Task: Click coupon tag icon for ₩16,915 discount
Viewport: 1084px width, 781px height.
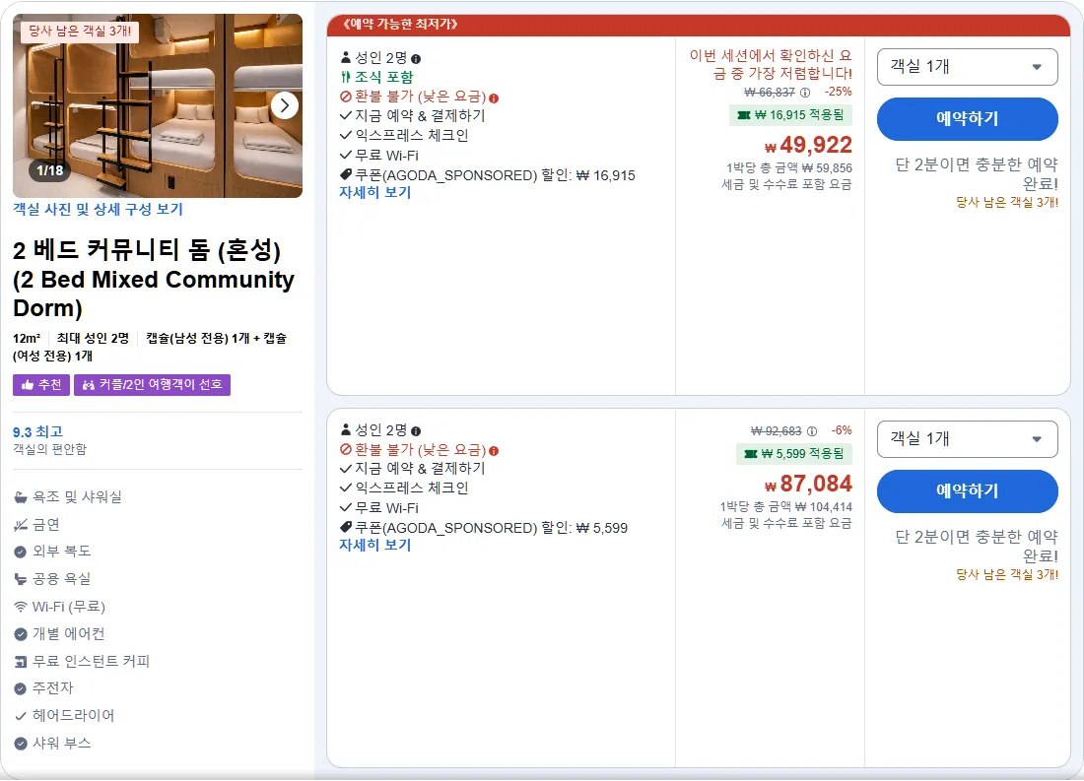Action: [346, 175]
